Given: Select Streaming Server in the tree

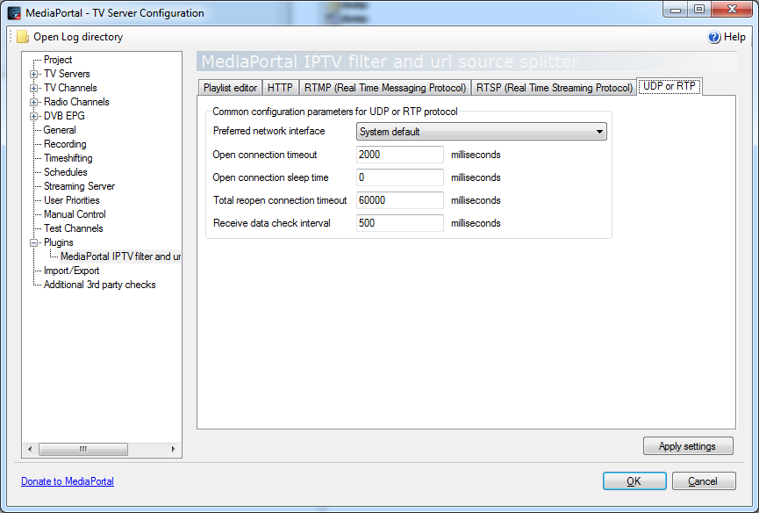Looking at the screenshot, I should (79, 186).
